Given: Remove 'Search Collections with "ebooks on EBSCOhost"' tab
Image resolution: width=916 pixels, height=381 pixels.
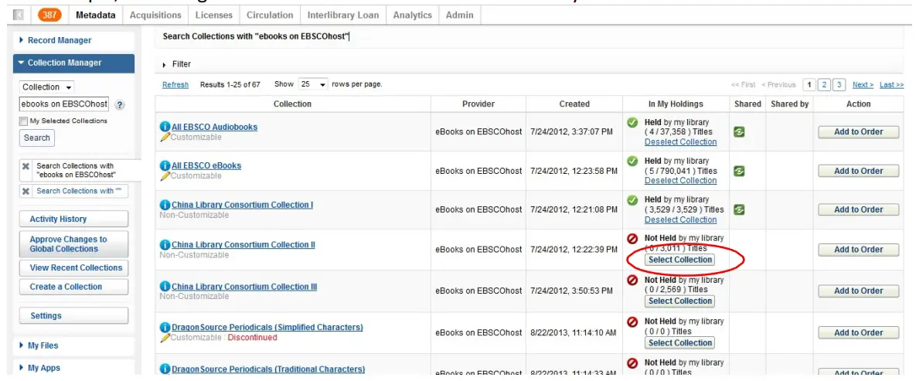Looking at the screenshot, I should 26,166.
